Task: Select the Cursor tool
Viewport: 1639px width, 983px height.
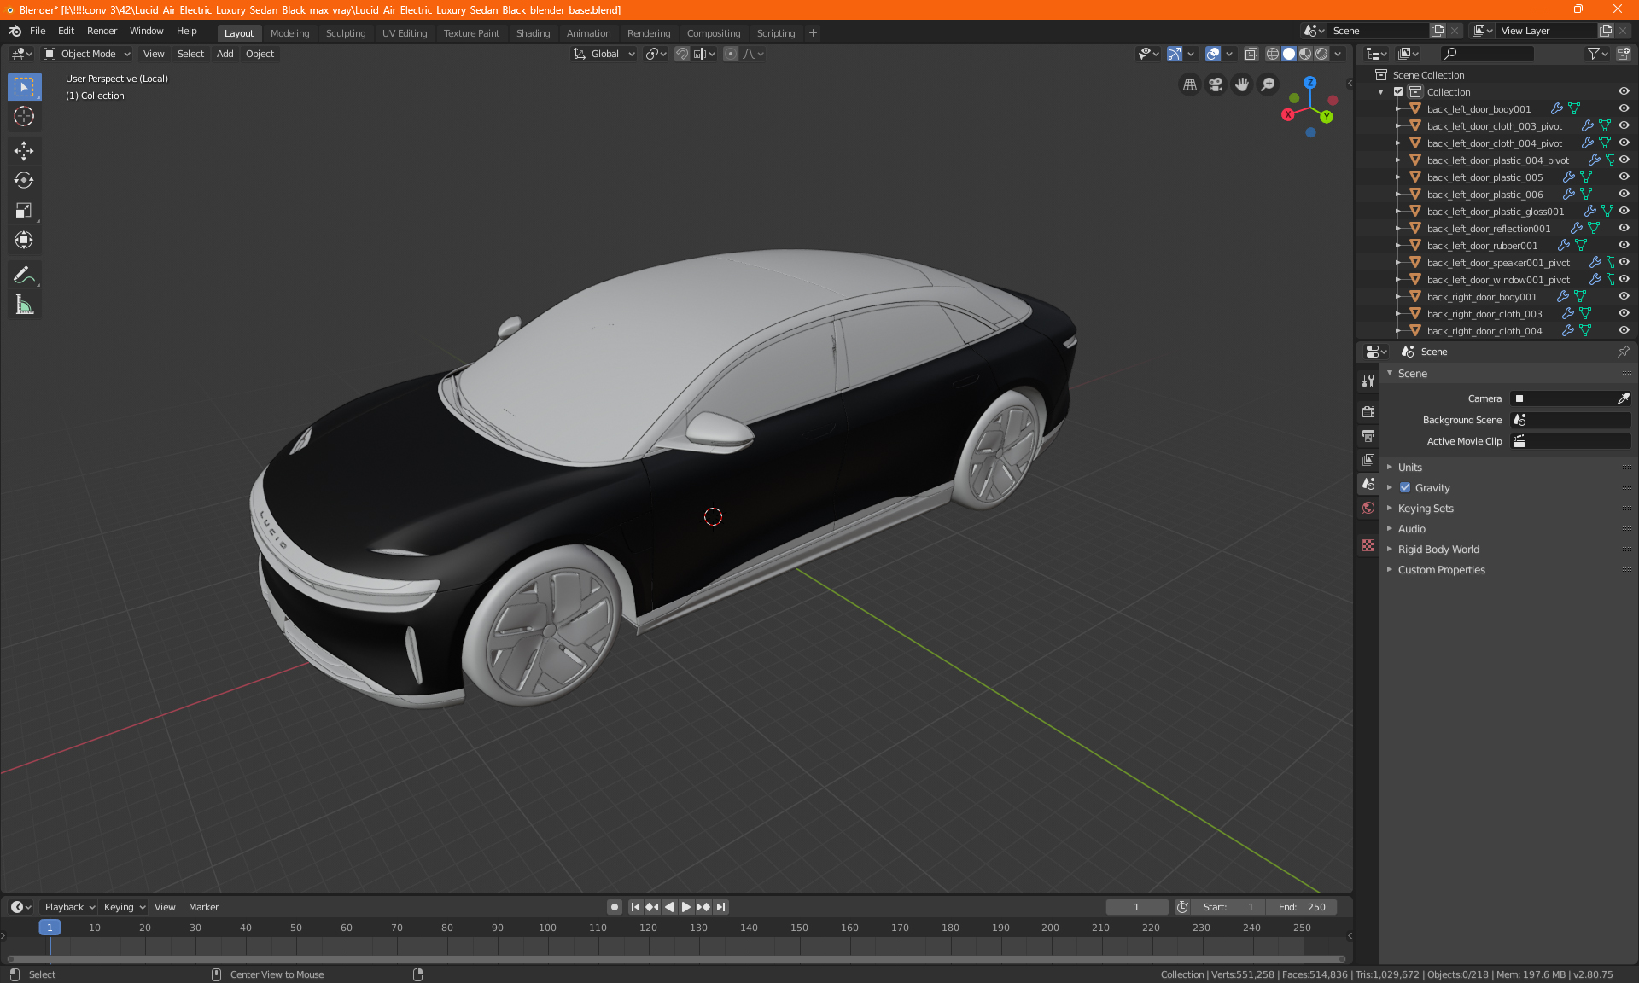Action: (24, 116)
